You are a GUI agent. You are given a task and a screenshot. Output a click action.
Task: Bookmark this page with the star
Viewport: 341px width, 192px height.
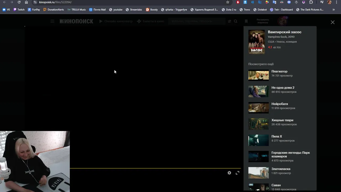(228, 2)
